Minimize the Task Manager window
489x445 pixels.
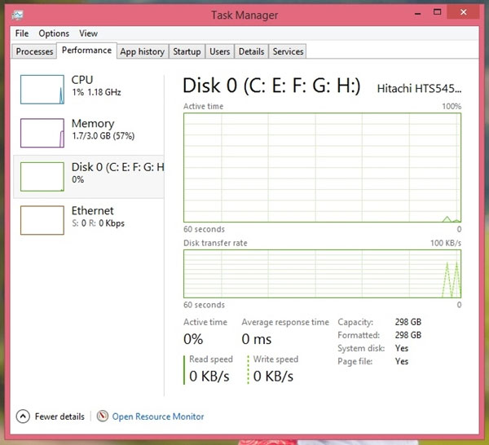[418, 13]
